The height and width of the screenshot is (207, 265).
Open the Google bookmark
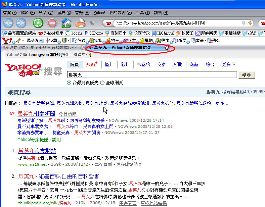74,33
